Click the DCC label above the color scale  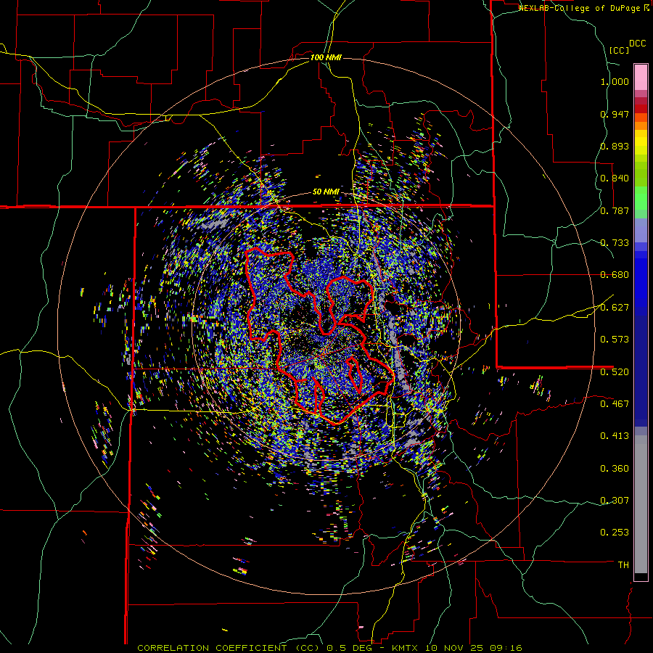[637, 44]
